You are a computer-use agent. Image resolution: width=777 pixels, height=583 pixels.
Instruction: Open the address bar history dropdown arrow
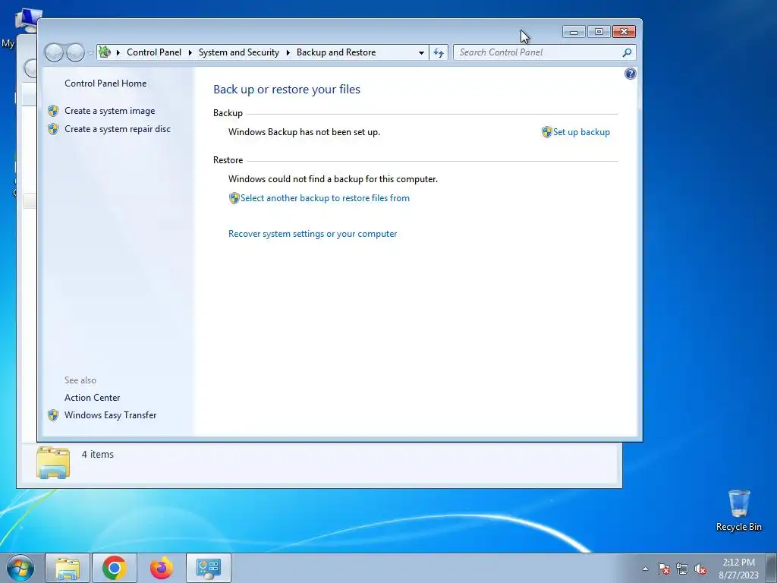pos(421,52)
